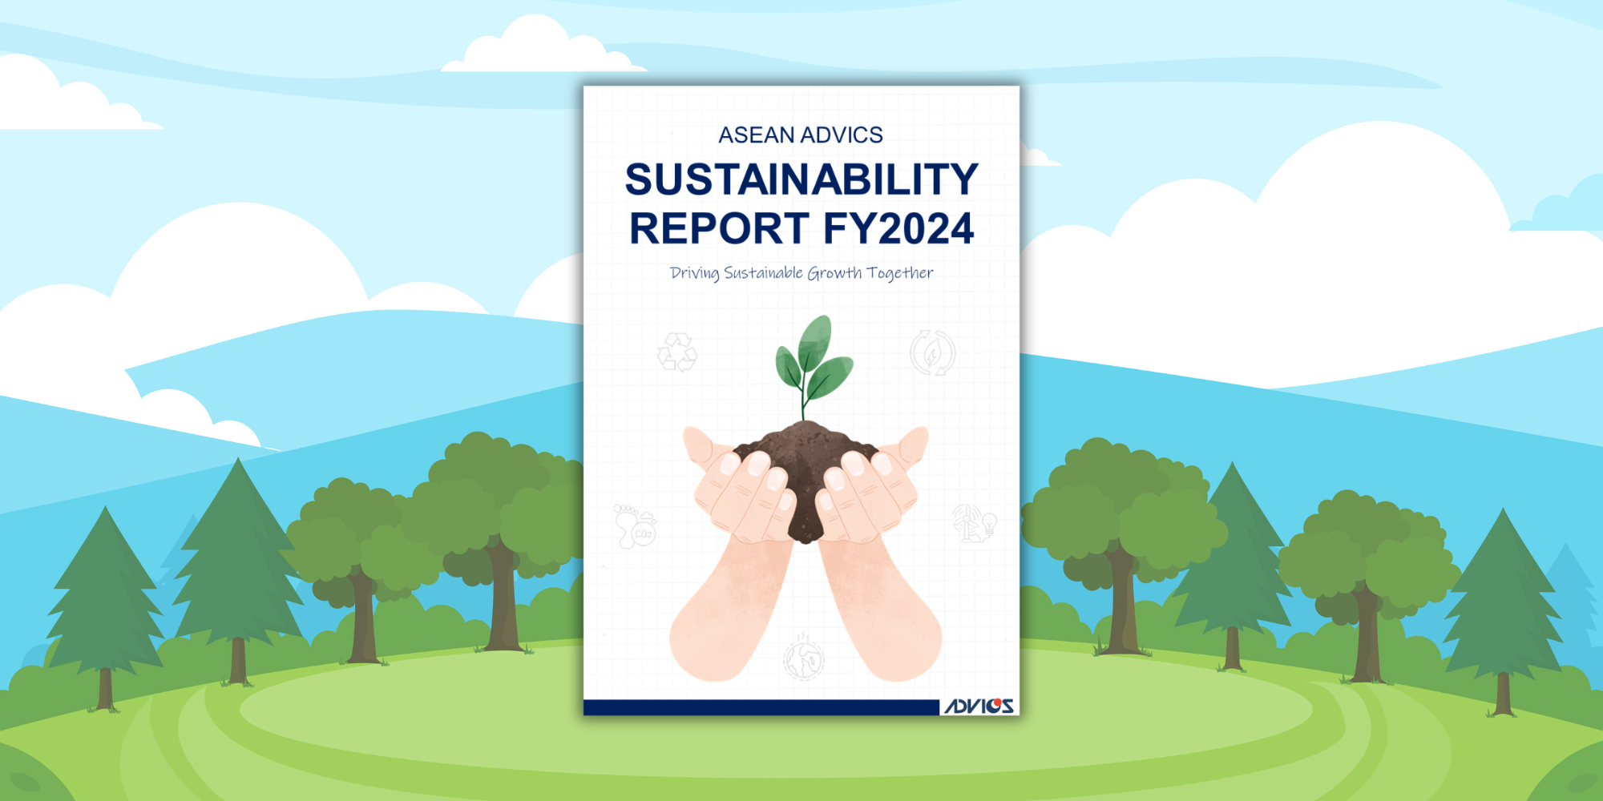
Task: Click the circular leaf renewable icon
Action: pos(932,352)
